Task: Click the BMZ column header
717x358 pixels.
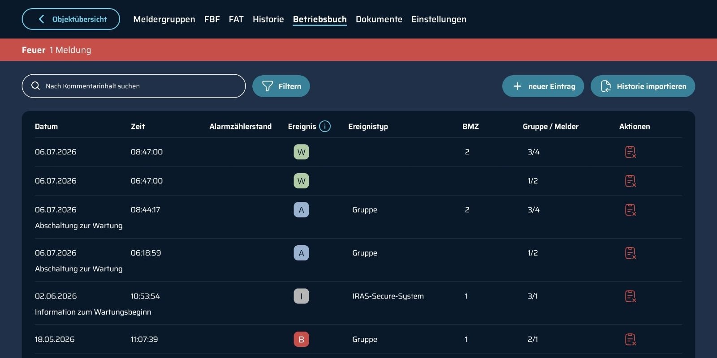Action: [x=471, y=127]
